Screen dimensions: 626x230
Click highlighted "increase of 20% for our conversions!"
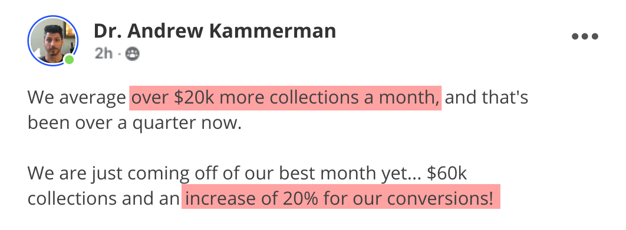point(341,198)
